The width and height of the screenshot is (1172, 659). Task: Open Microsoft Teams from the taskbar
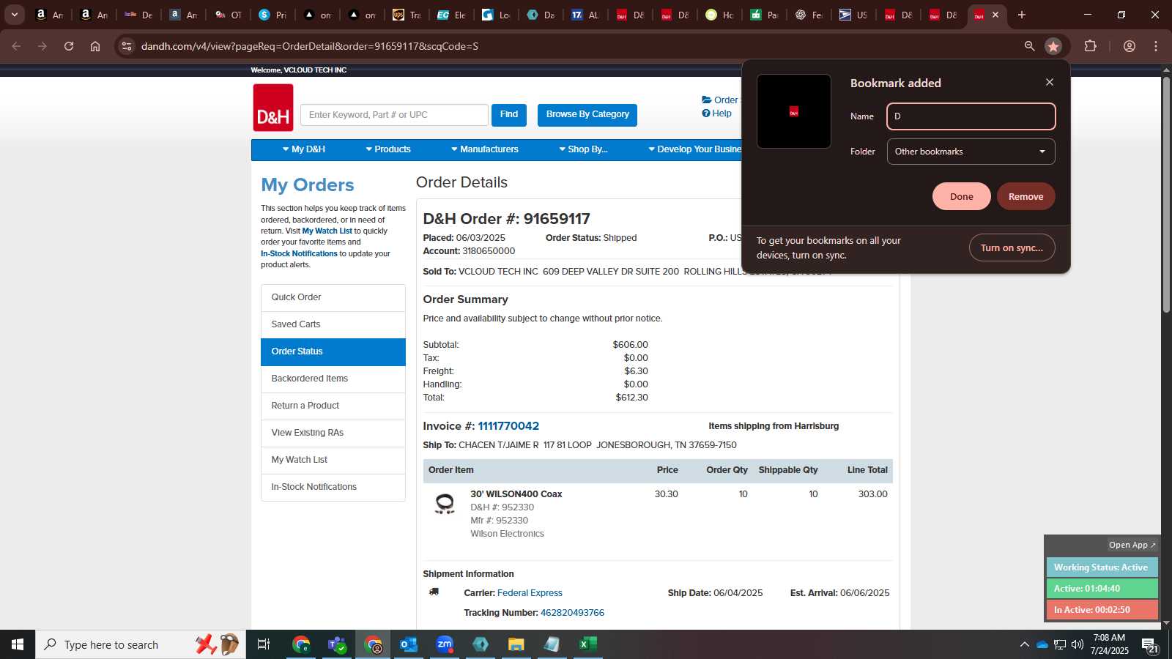(337, 644)
